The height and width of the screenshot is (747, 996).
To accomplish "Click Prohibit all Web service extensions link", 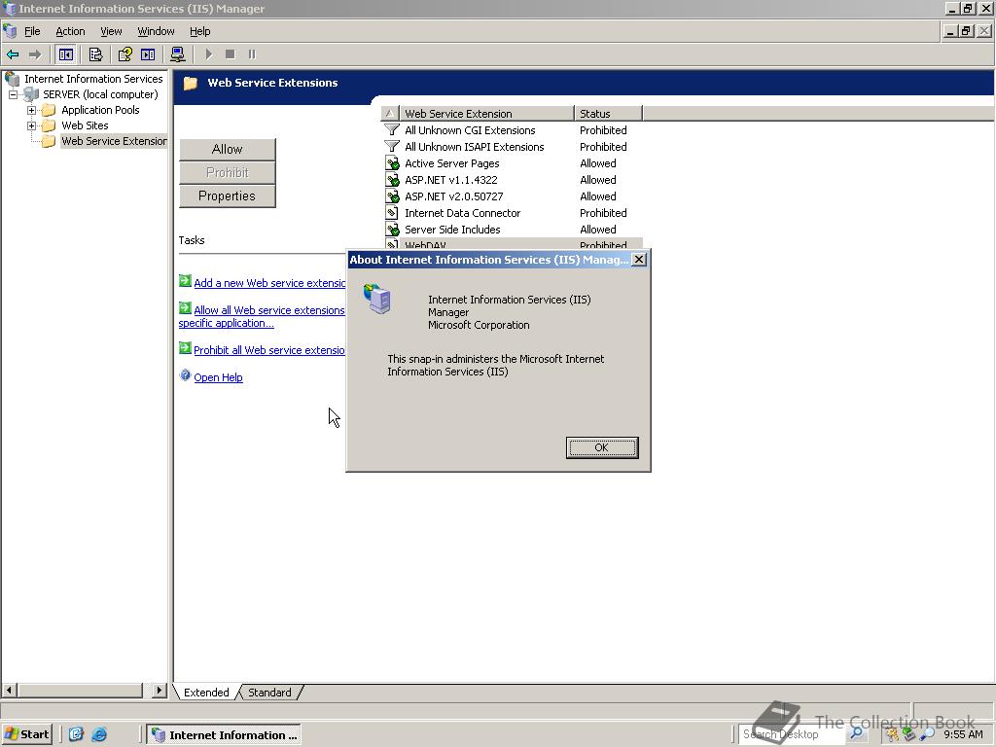I will (269, 350).
